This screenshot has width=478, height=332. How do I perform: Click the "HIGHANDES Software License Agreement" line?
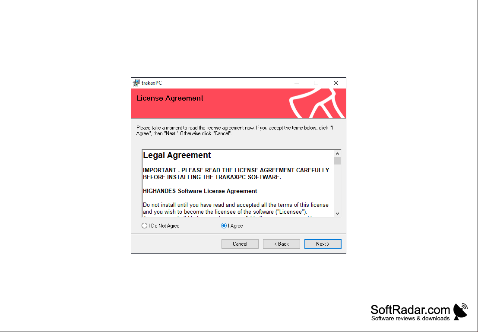[200, 191]
